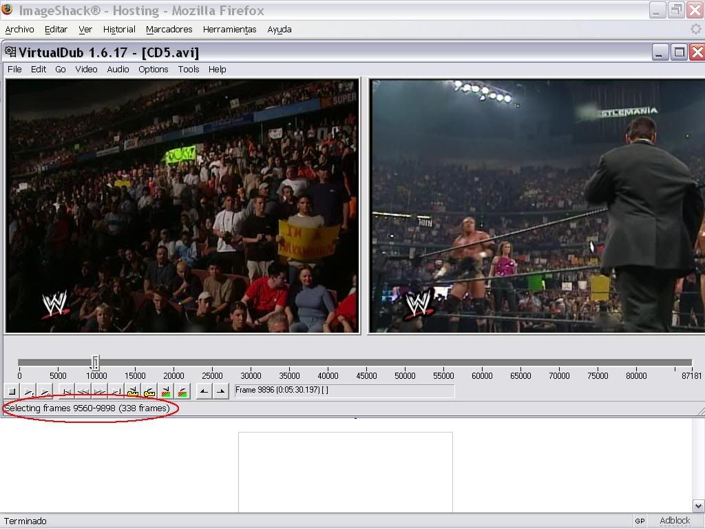
Task: Jump to the start of the video
Action: pyautogui.click(x=67, y=392)
